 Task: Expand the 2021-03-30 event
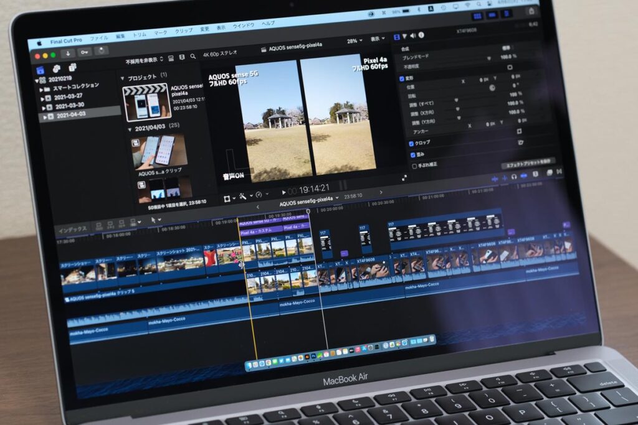pos(44,108)
